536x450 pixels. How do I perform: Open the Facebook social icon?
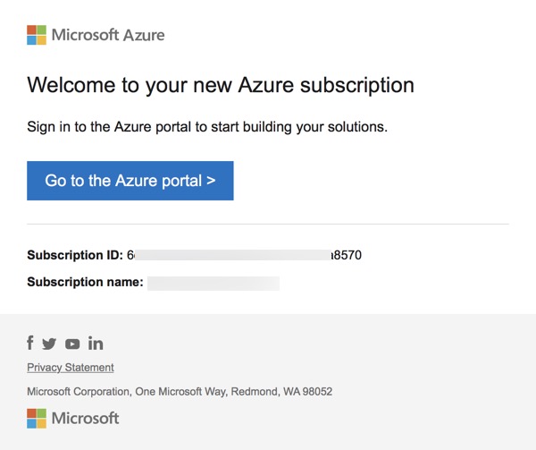(x=30, y=343)
